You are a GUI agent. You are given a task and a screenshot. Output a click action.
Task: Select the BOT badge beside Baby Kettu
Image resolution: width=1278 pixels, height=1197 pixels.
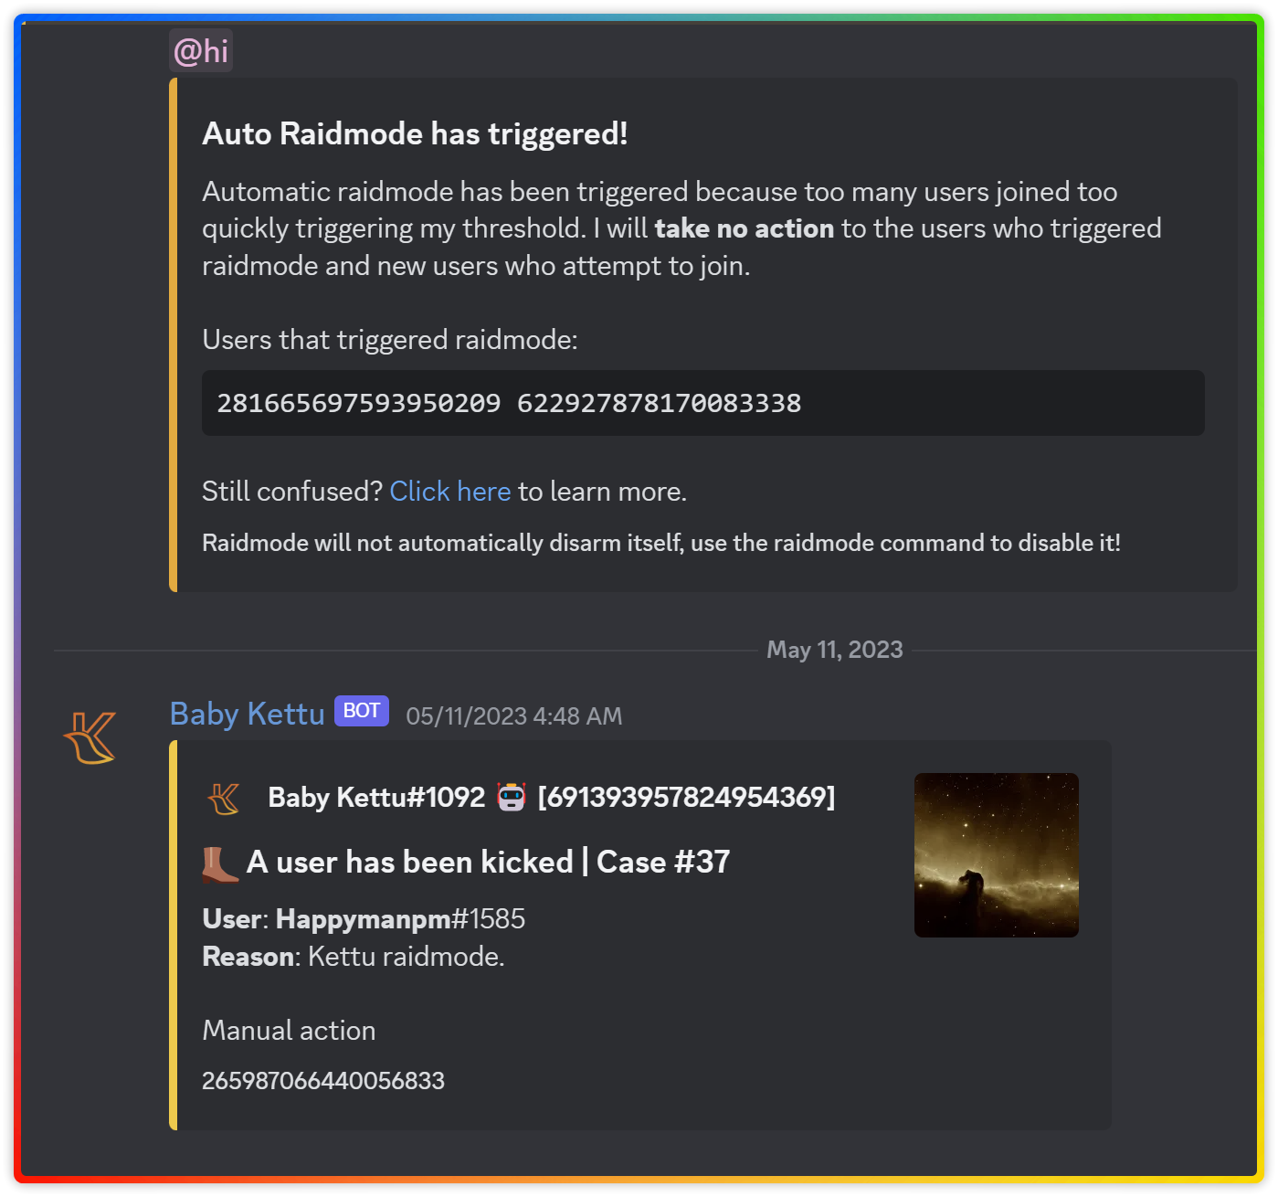(361, 711)
